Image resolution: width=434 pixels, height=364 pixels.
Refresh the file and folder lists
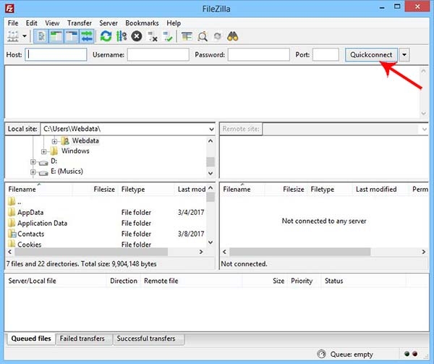click(x=106, y=36)
